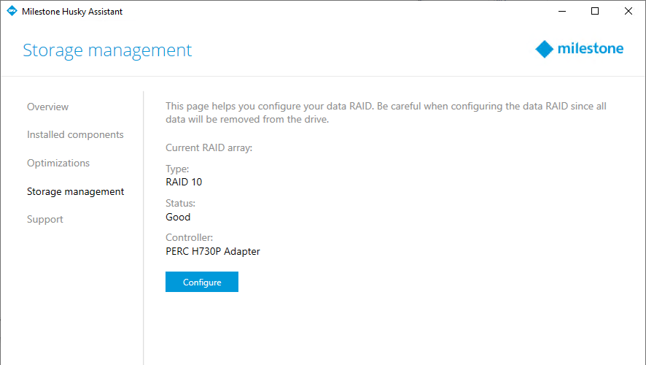Switch to the Optimizations section
Image resolution: width=646 pixels, height=365 pixels.
pos(58,163)
